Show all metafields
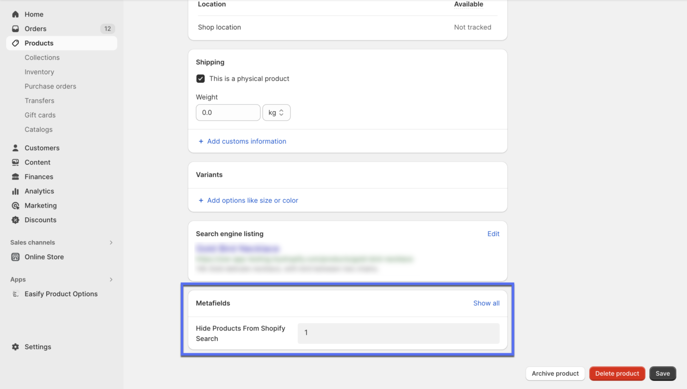 pyautogui.click(x=486, y=303)
